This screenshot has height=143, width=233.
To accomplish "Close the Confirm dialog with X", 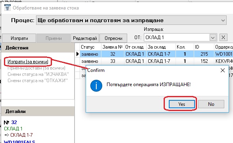I will coord(223,70).
